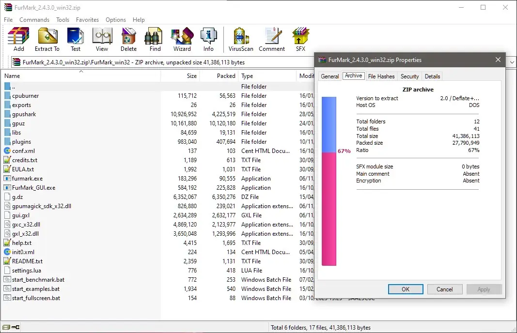Click the conf.xml file icon
517x333 pixels.
tap(7, 151)
